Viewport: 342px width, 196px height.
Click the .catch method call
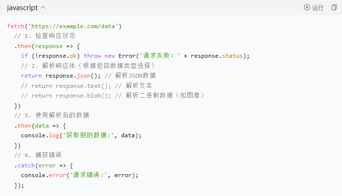[25, 165]
